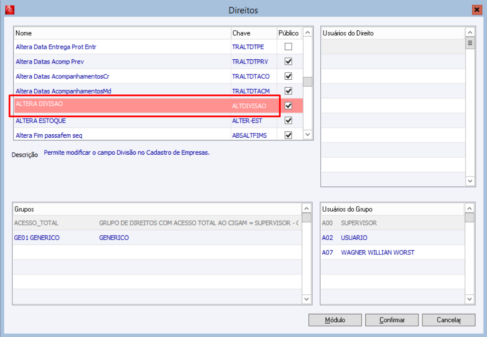Select user A07 WAGNER WILLIAN WORST
Screen dimensions: 487x337
[392, 253]
